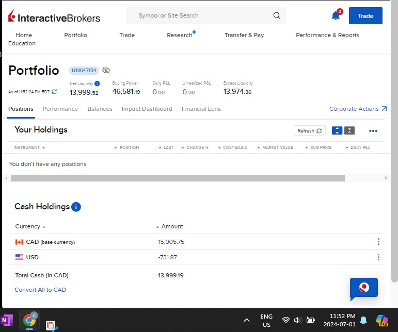Open the chat assistant bubble
Image resolution: width=398 pixels, height=332 pixels.
(363, 288)
